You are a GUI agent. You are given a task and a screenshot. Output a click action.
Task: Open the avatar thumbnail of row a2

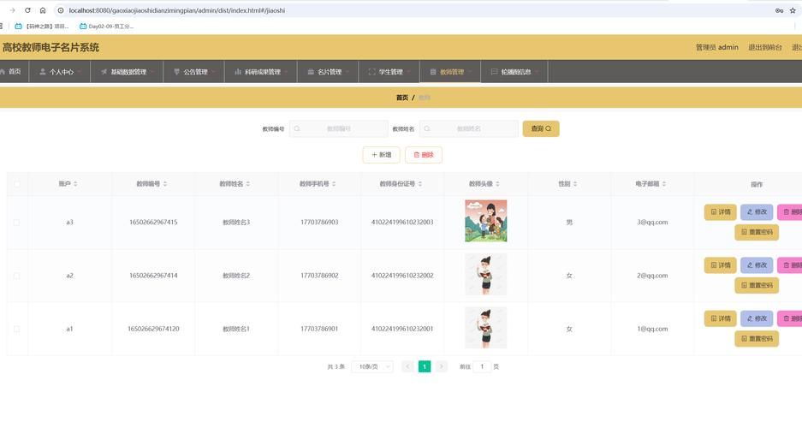485,275
